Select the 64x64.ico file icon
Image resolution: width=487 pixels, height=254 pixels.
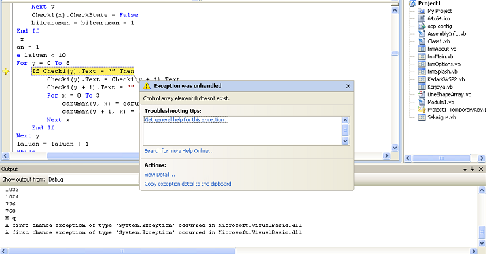click(x=422, y=18)
